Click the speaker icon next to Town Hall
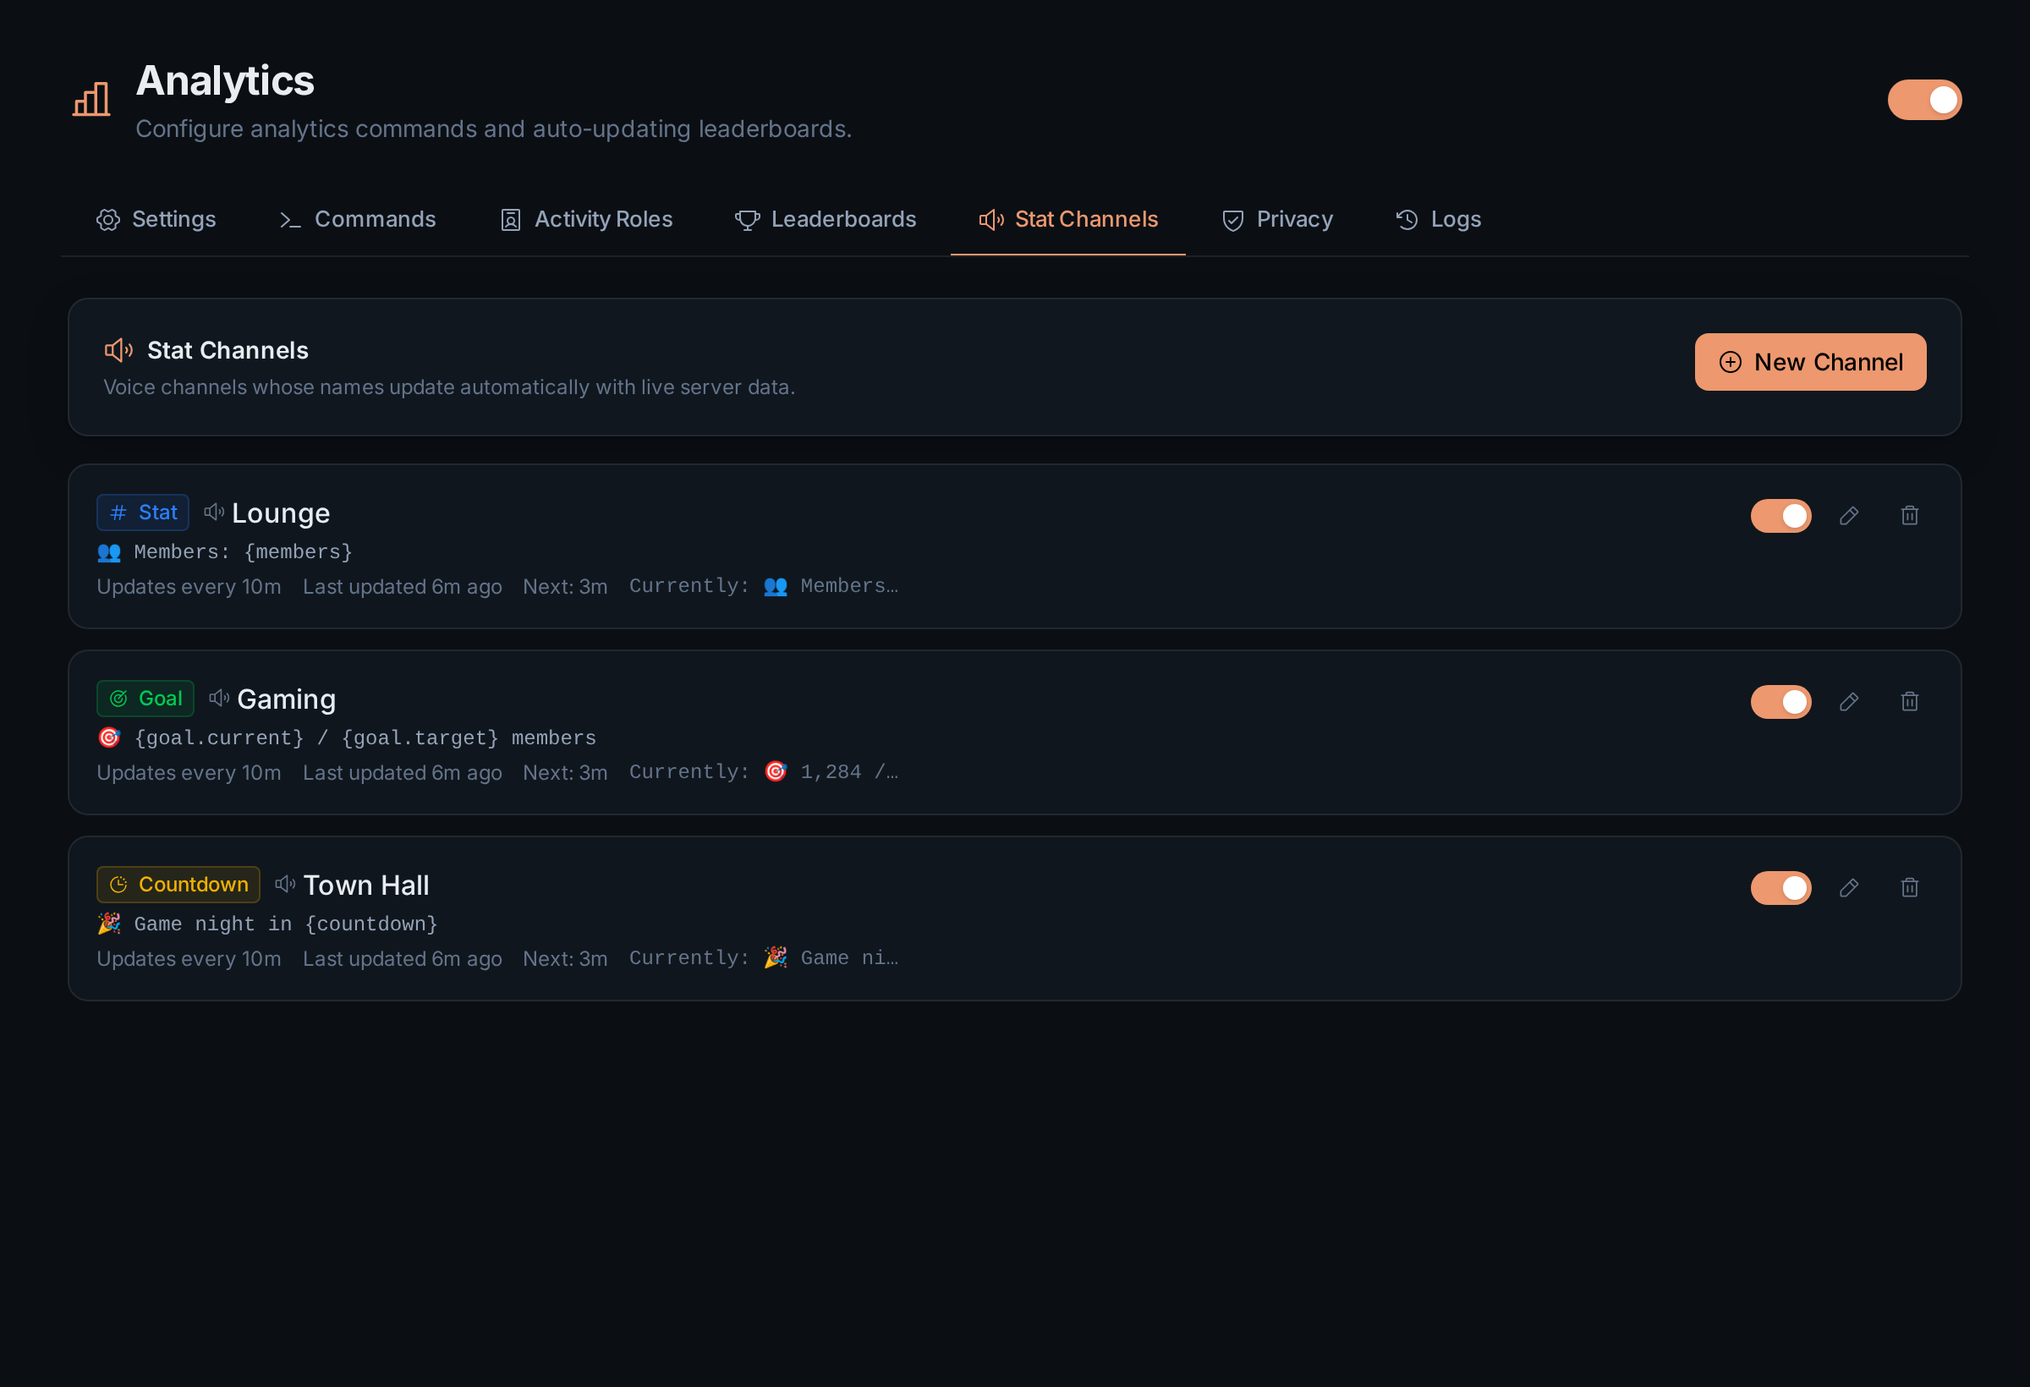Image resolution: width=2030 pixels, height=1387 pixels. [x=286, y=884]
